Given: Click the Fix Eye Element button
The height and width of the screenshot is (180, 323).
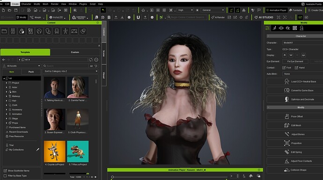Looking at the screenshot, I should click(x=295, y=61).
